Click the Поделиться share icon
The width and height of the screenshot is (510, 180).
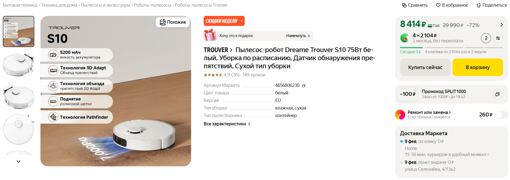[479, 5]
